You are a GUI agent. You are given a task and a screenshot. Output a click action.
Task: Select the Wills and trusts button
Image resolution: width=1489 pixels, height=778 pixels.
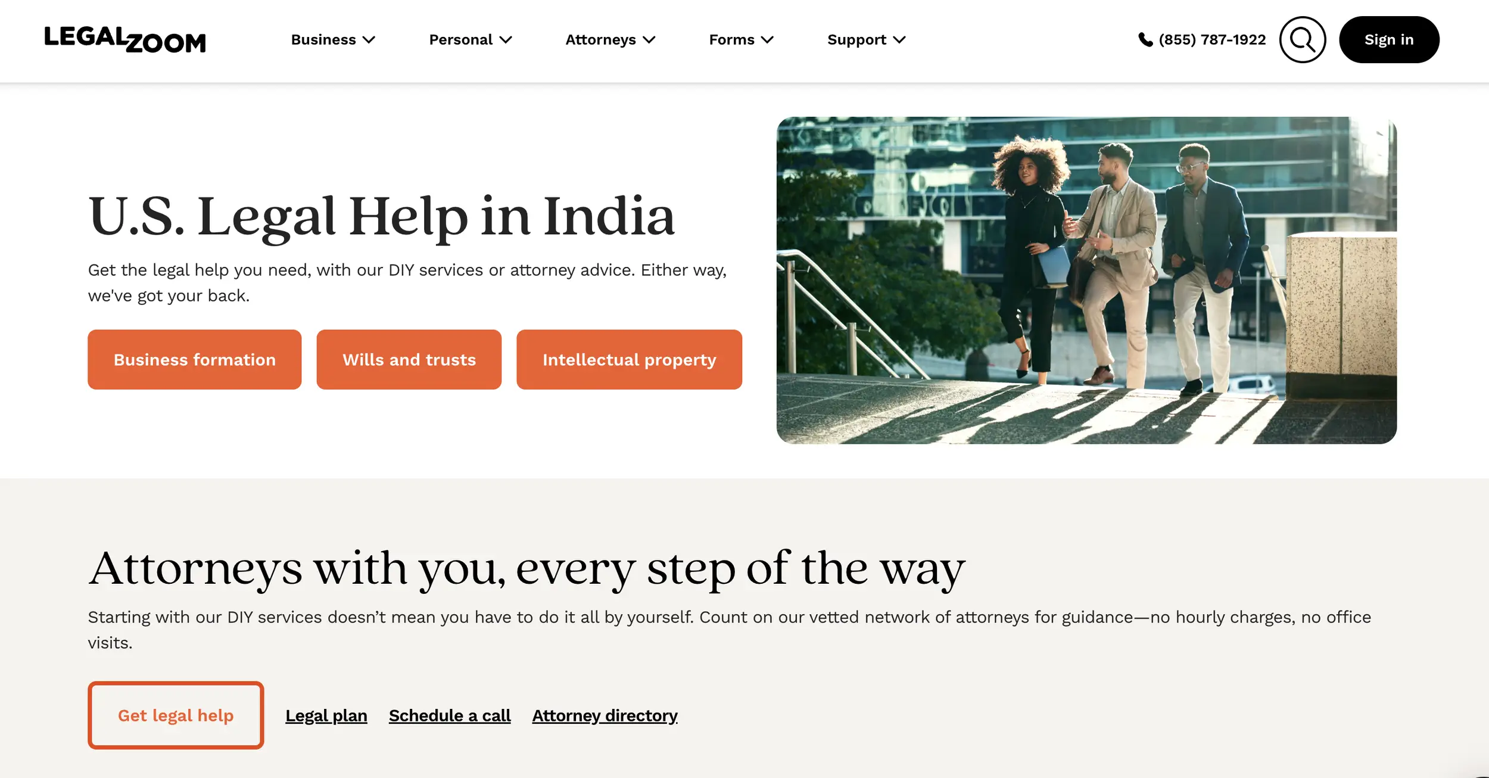pos(409,360)
